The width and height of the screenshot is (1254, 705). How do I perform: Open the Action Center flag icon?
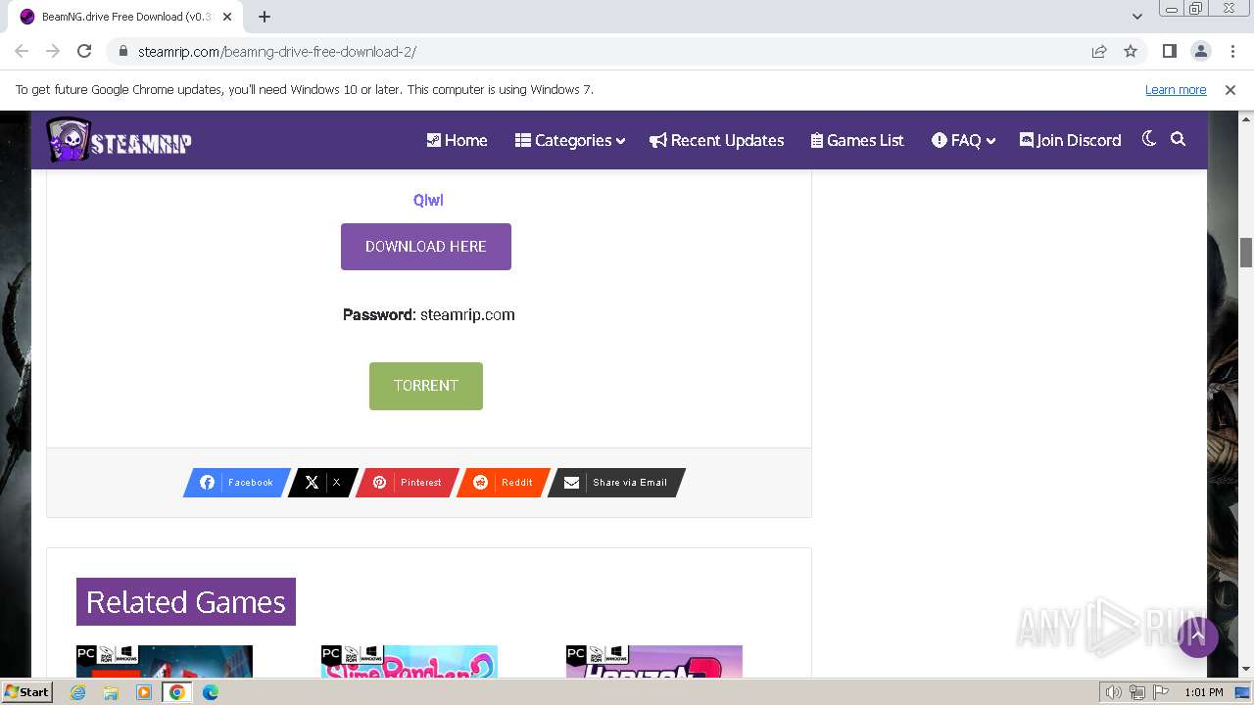(x=1160, y=692)
